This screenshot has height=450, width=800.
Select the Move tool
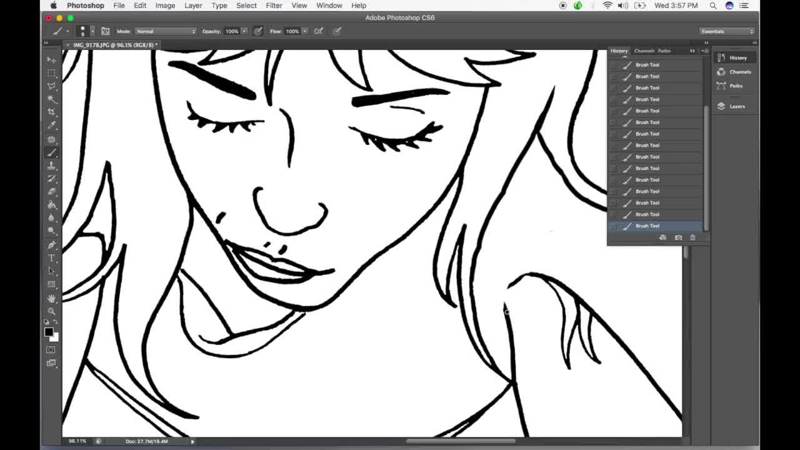tap(52, 60)
